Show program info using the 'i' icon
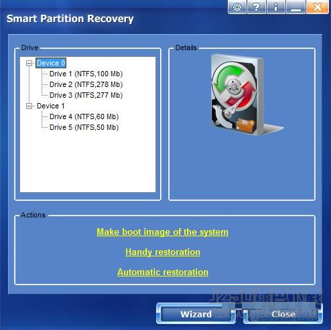 [x=276, y=7]
